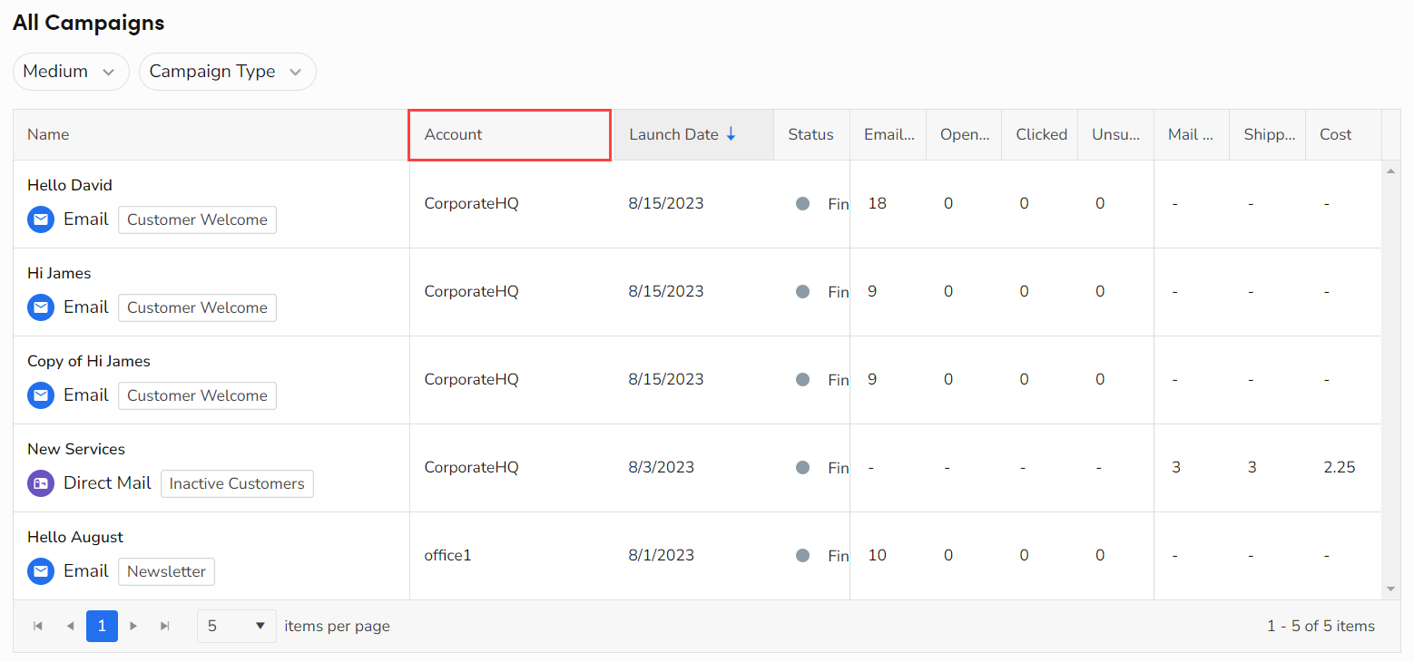Sort by the Unsu... column header
The image size is (1414, 662).
[1116, 134]
